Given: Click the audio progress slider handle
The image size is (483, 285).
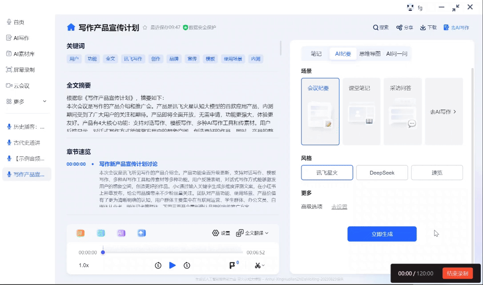Looking at the screenshot, I should [103, 252].
